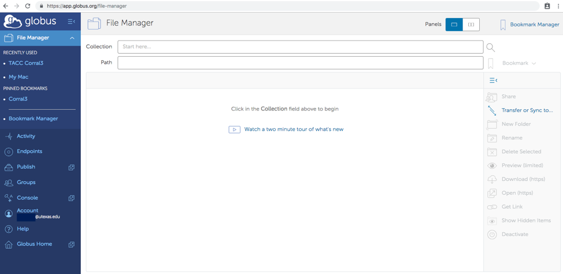Click the browser profile icon
The height and width of the screenshot is (274, 563).
coord(547,6)
